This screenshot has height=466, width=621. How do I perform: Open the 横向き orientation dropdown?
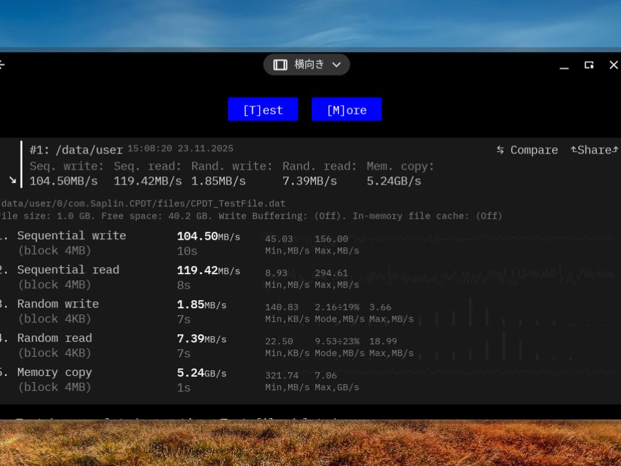[336, 64]
